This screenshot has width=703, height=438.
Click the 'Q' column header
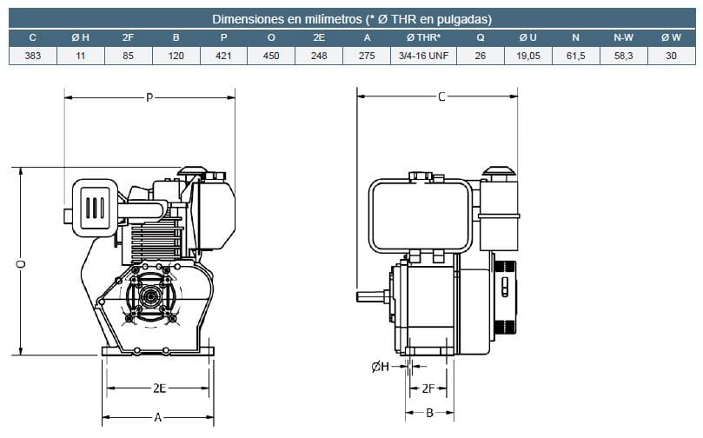point(481,37)
